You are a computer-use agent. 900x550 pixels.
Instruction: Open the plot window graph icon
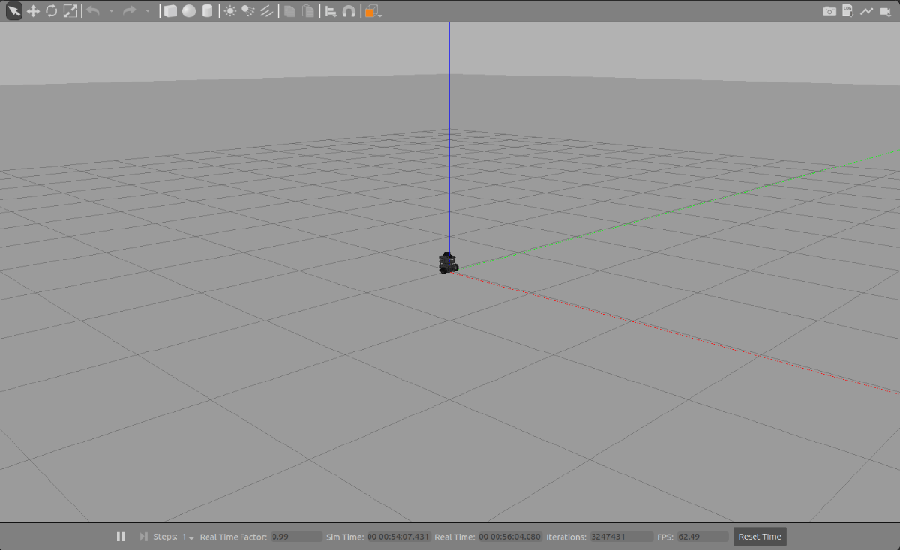click(866, 11)
